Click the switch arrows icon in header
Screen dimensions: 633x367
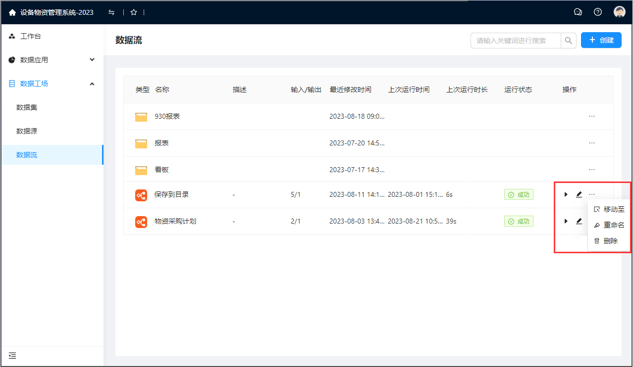(111, 12)
